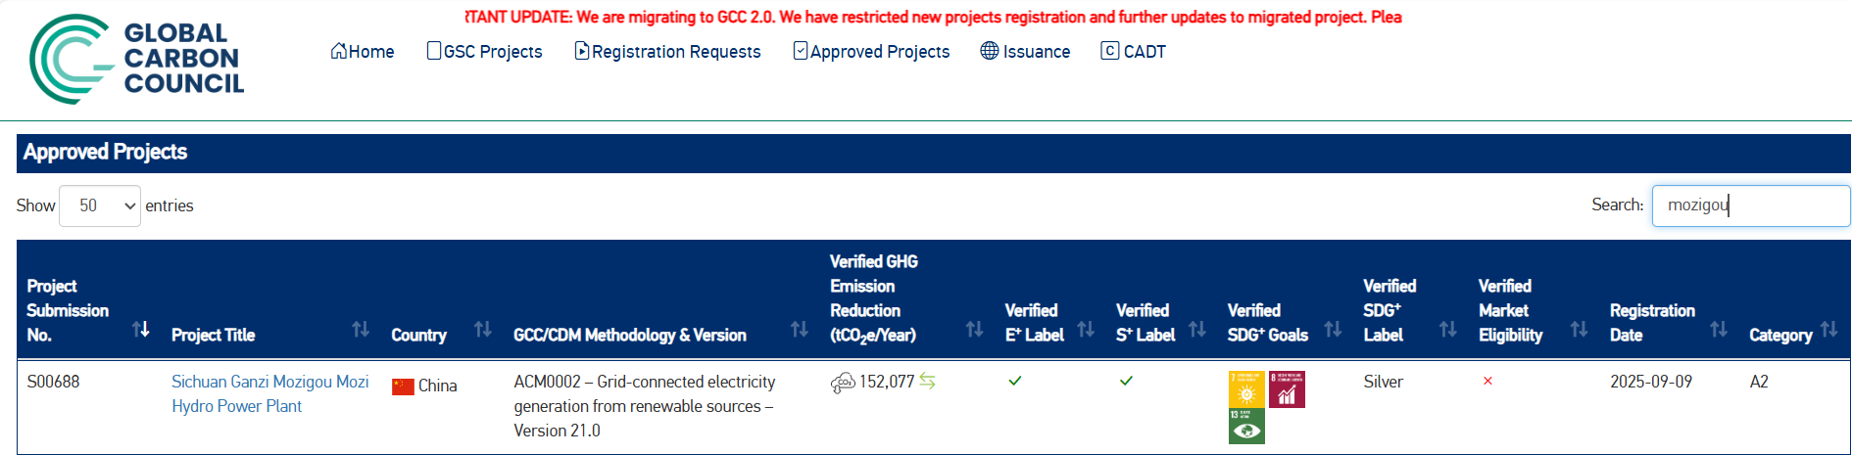The height and width of the screenshot is (455, 1852).
Task: Click the red X market eligibility icon
Action: click(1487, 382)
